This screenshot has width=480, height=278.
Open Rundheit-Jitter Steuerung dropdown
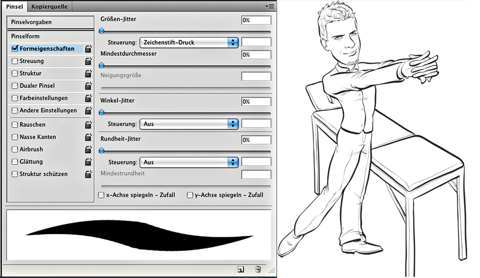189,162
